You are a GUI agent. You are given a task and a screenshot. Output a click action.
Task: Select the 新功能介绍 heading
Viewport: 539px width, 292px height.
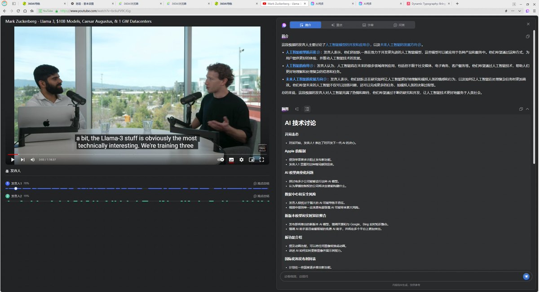tap(293, 237)
